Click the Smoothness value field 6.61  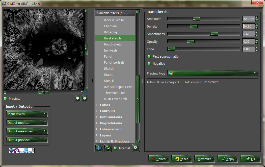tap(248, 34)
